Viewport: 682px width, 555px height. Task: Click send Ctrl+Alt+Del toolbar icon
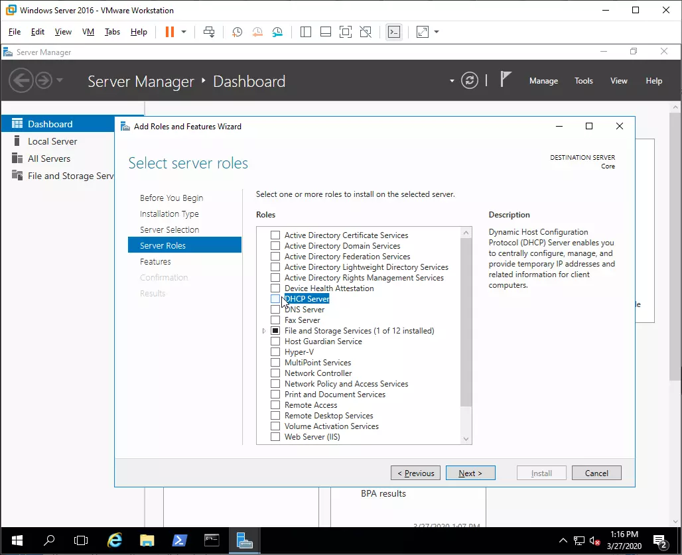click(x=209, y=32)
